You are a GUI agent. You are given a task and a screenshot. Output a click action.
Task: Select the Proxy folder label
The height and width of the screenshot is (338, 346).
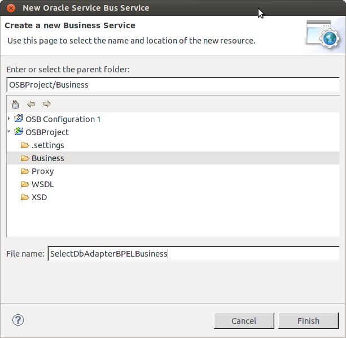pos(42,171)
